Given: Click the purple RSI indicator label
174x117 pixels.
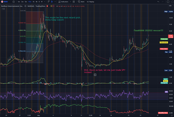Looking at the screenshot, I should 166,92.
